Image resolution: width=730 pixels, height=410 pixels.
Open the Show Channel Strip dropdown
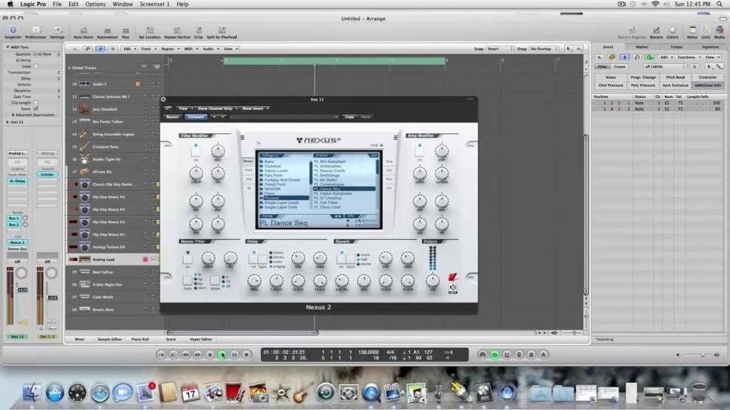[217, 108]
